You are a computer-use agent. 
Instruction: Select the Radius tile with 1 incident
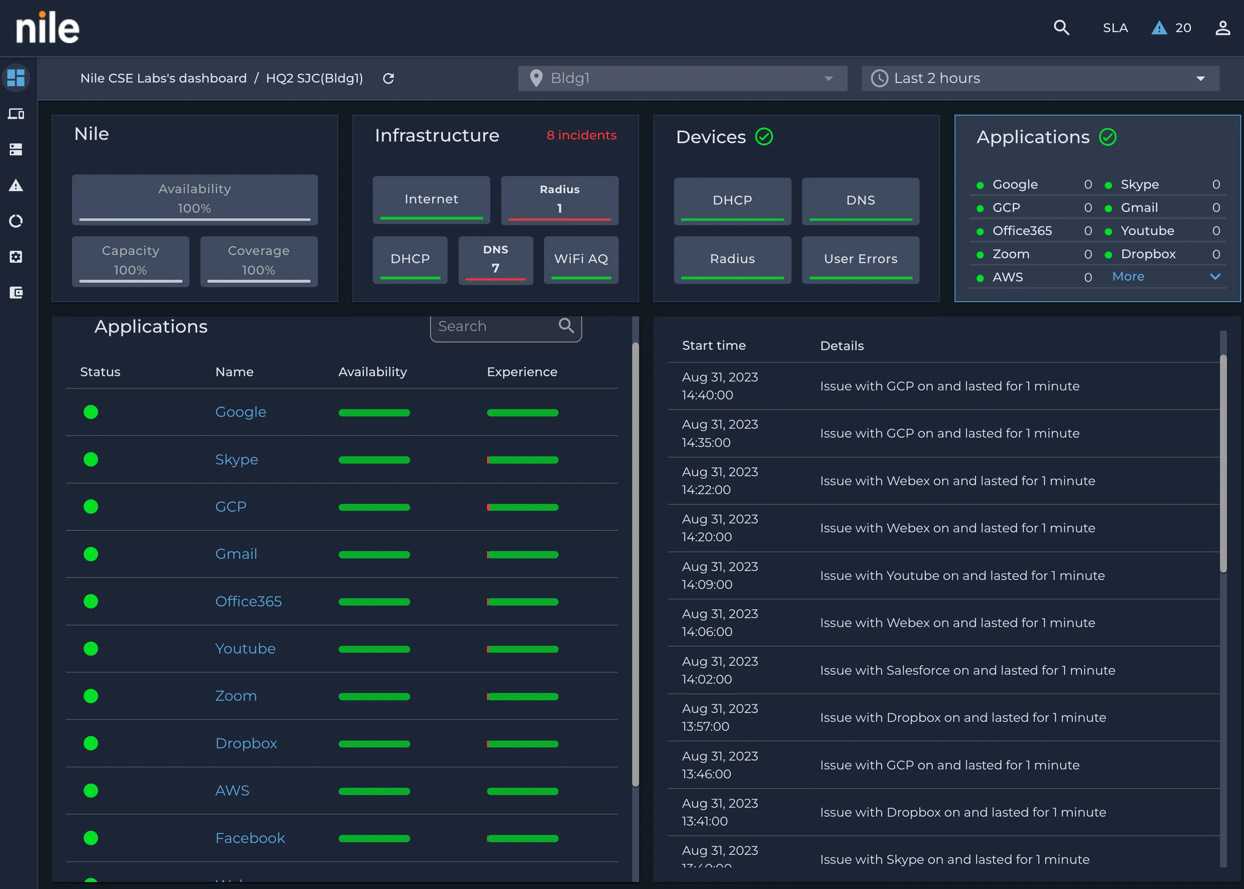559,200
